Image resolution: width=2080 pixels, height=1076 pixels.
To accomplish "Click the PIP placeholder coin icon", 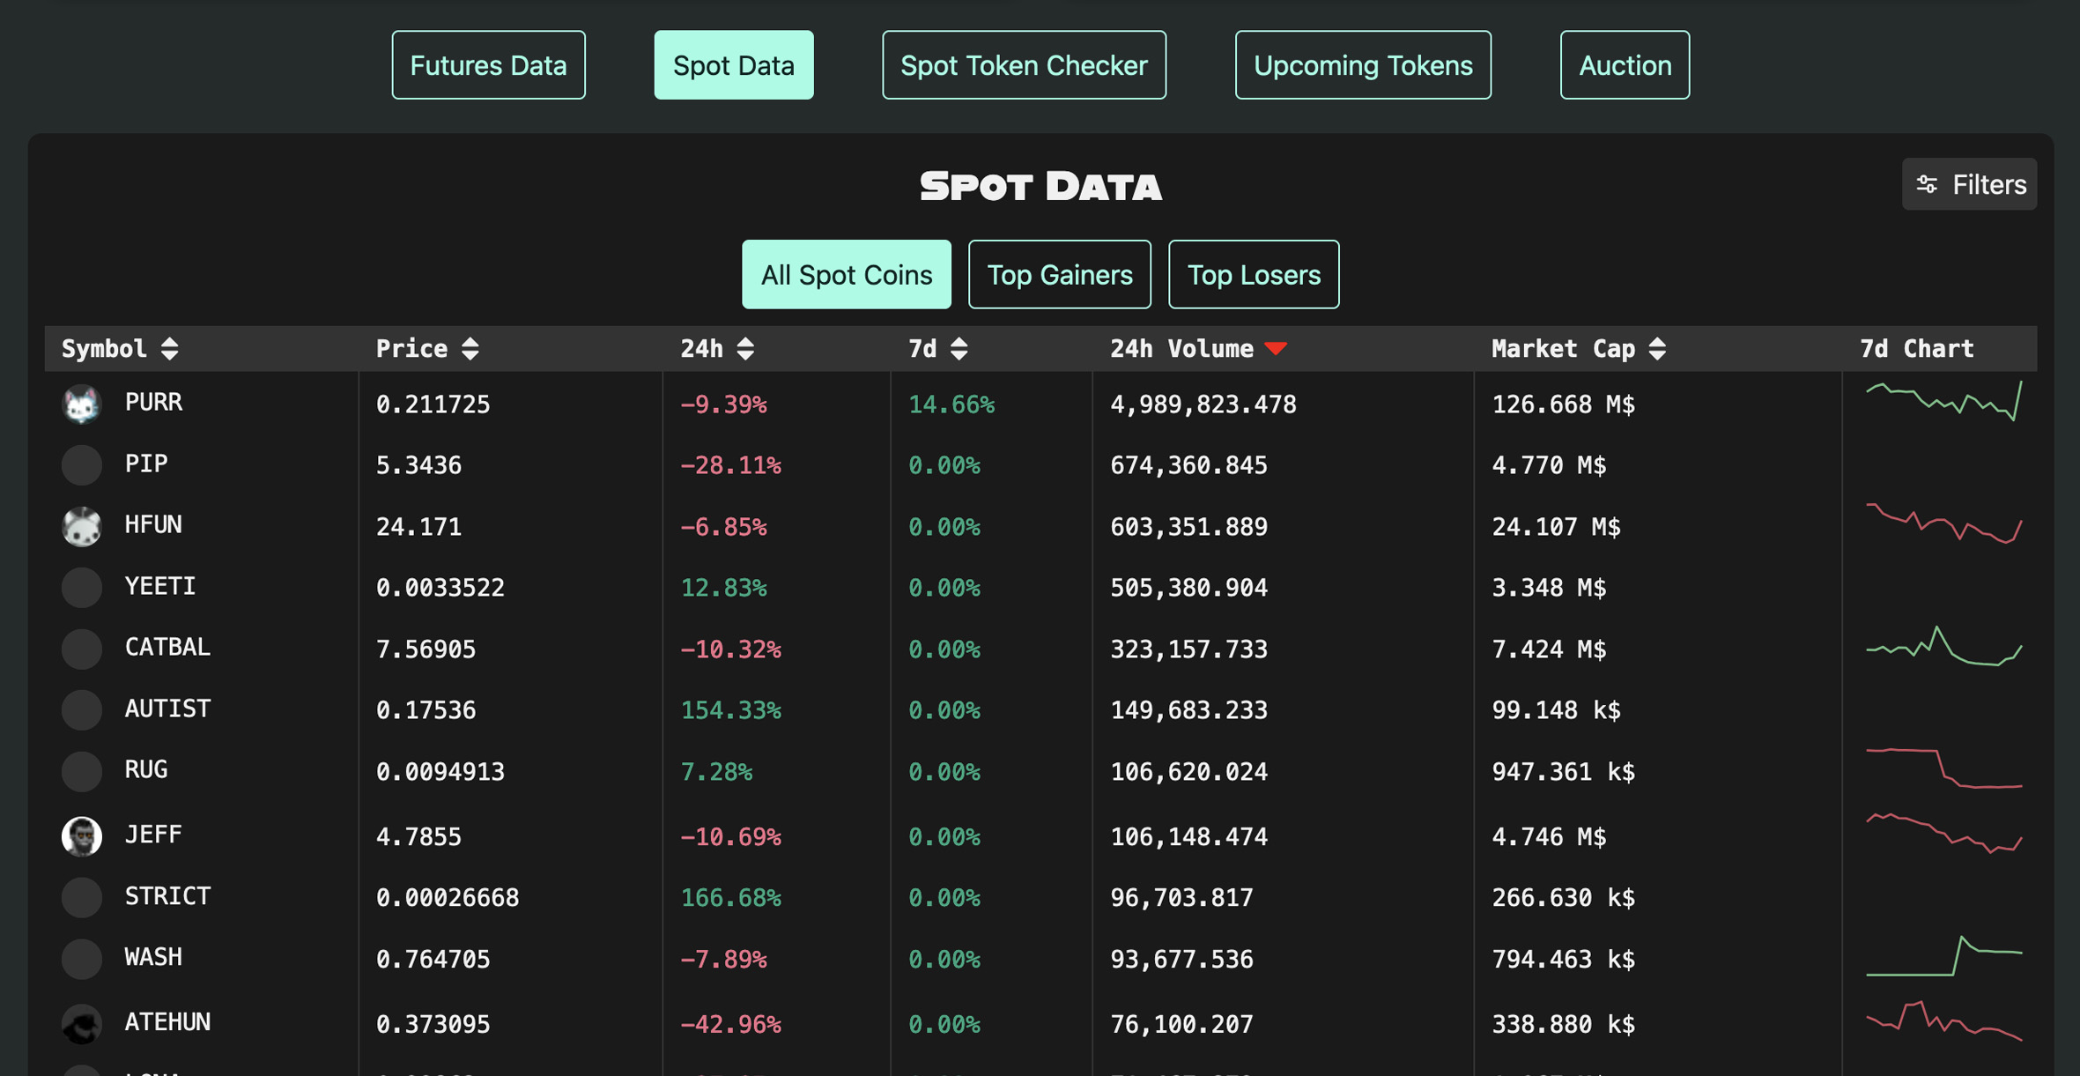I will point(81,465).
